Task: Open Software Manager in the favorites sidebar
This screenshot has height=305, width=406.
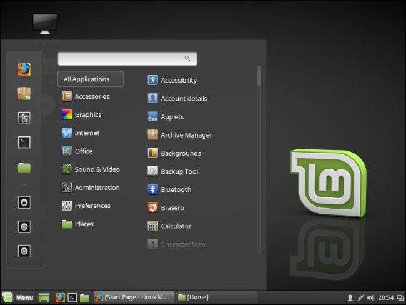Action: [24, 94]
